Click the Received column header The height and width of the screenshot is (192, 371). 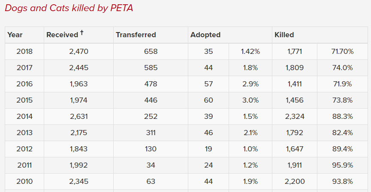tap(62, 35)
